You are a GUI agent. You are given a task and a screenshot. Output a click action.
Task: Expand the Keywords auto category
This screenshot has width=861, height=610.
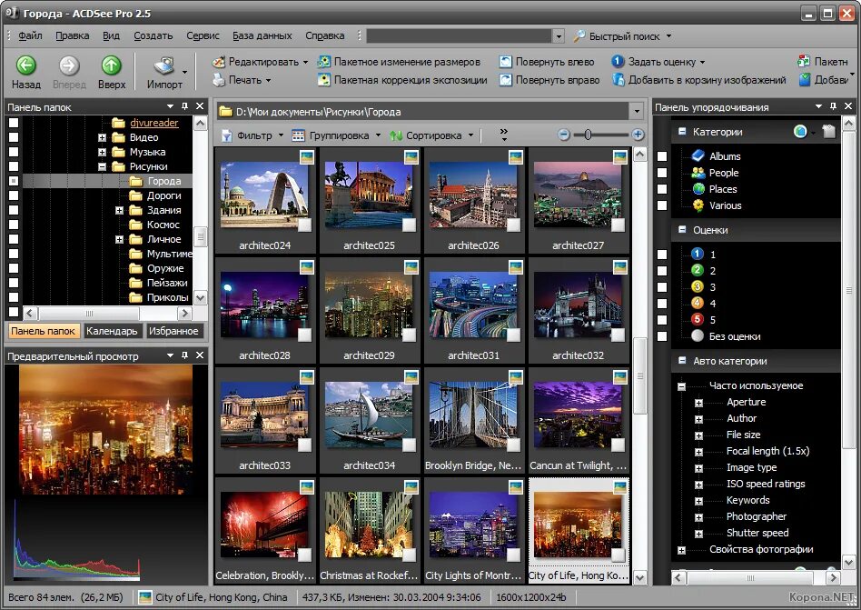pos(698,501)
